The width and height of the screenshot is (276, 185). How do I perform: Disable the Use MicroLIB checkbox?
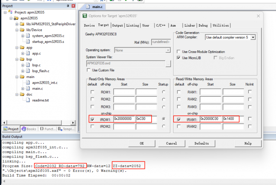click(x=179, y=58)
